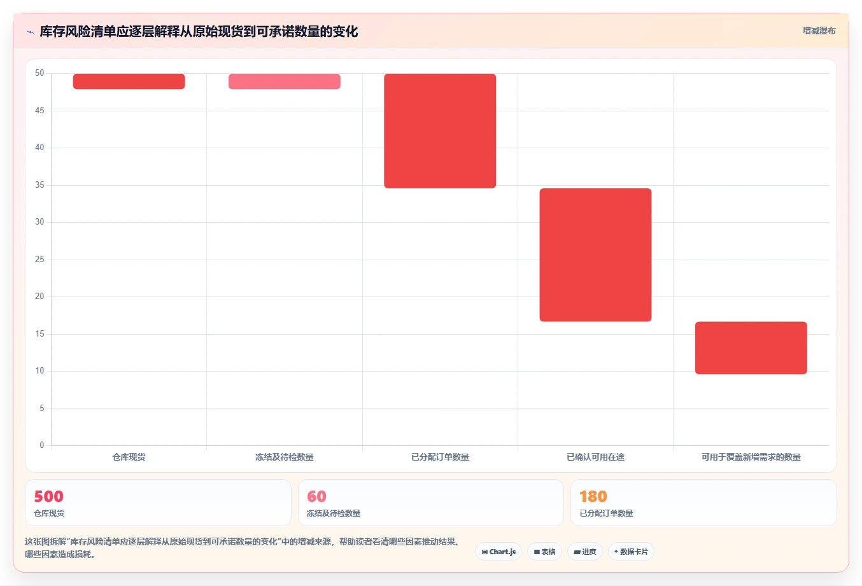The height and width of the screenshot is (586, 862).
Task: Click the 已确认可用在途 waterfall bar
Action: click(x=595, y=255)
